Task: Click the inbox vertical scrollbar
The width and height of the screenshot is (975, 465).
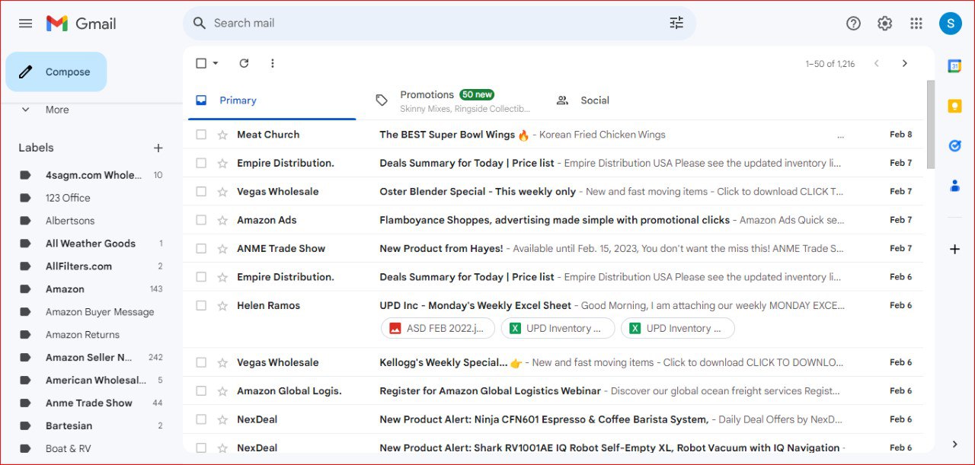Action: click(930, 124)
